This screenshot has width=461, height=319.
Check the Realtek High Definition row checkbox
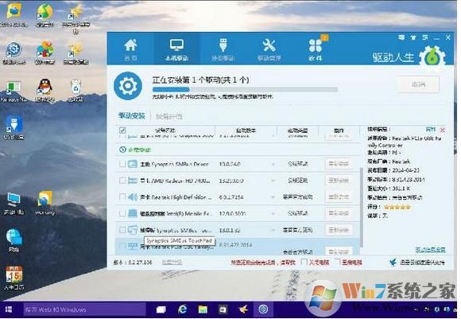click(x=122, y=196)
